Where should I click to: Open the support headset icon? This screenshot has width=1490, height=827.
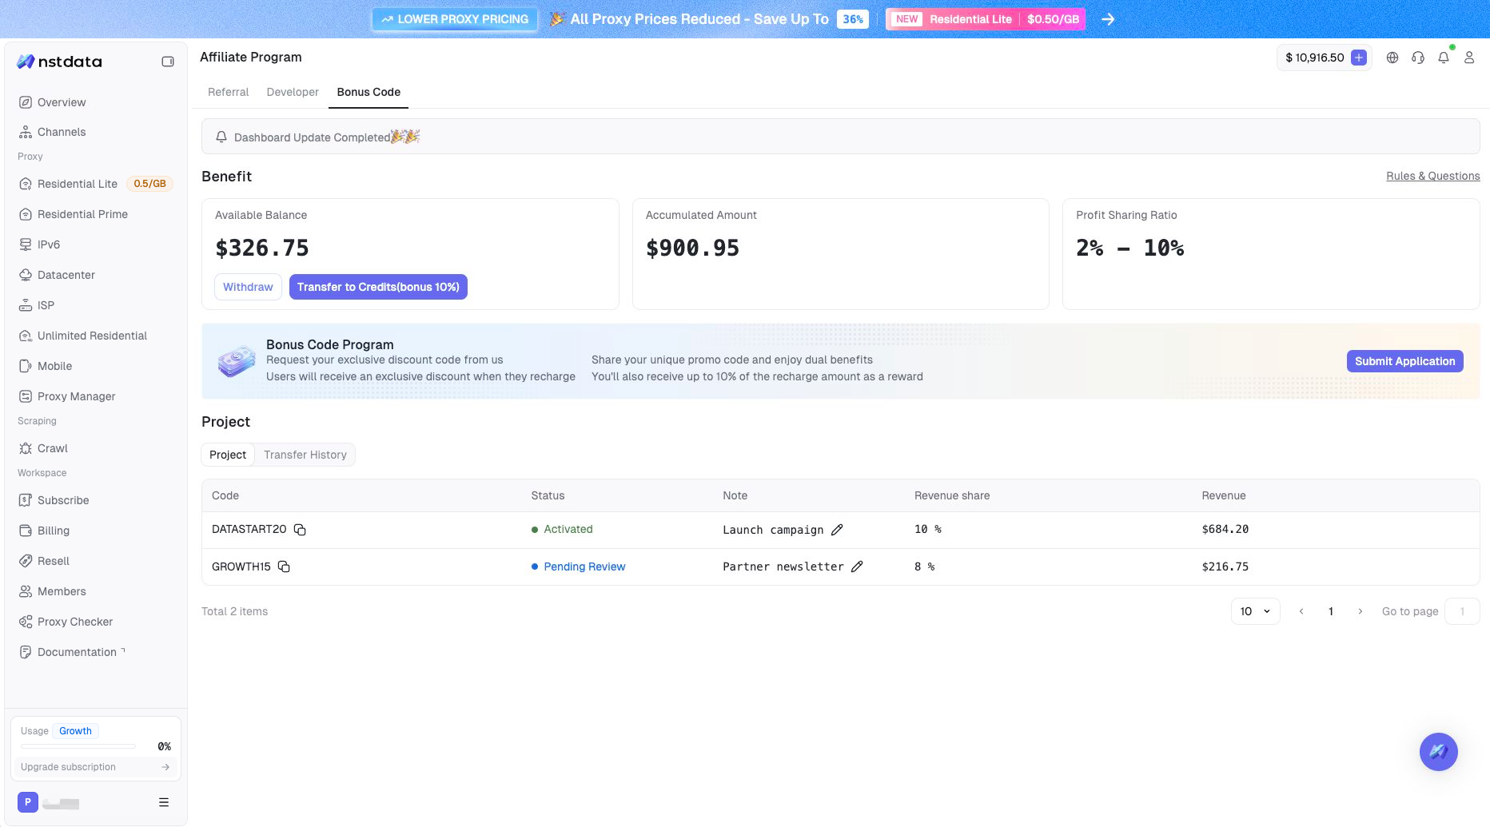(x=1418, y=58)
